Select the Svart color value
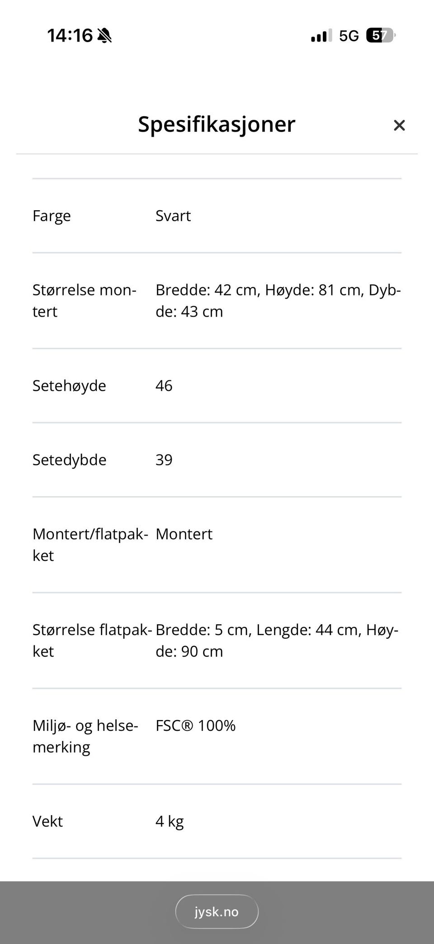The image size is (434, 944). 173,216
